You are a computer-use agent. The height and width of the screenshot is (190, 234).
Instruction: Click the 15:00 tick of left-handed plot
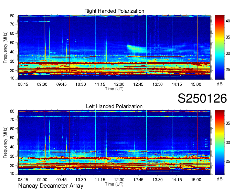(196, 180)
